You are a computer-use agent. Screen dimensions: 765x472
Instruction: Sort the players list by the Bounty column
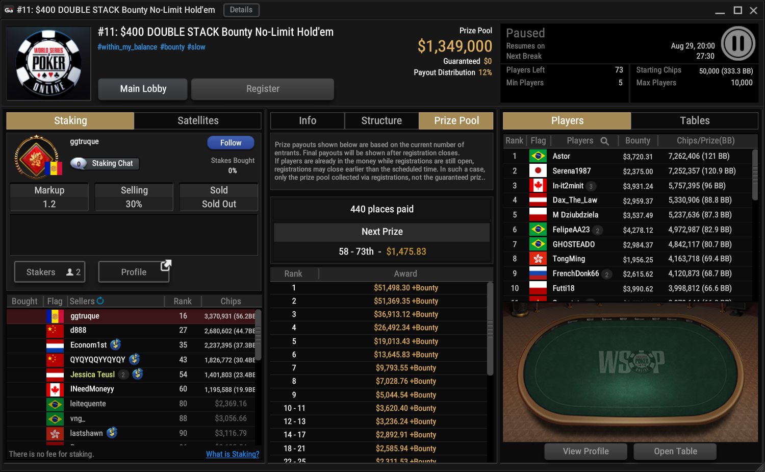tap(637, 141)
